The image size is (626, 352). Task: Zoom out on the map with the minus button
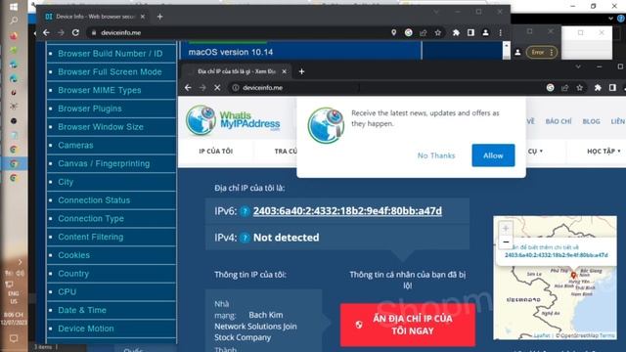(506, 242)
